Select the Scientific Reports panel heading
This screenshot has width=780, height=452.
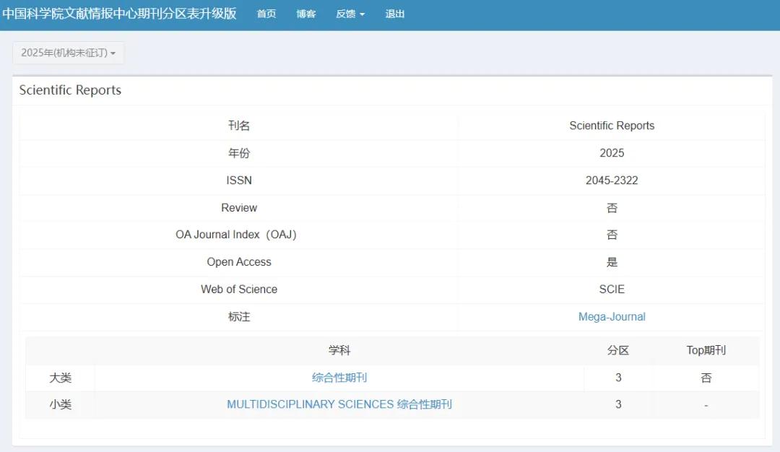[70, 90]
